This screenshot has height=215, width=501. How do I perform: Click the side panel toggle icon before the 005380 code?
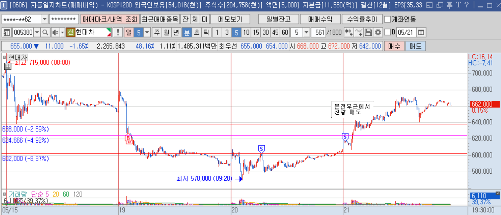pos(7,33)
